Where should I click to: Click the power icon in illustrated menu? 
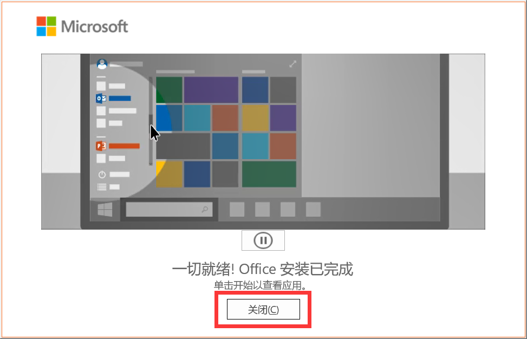click(x=102, y=174)
